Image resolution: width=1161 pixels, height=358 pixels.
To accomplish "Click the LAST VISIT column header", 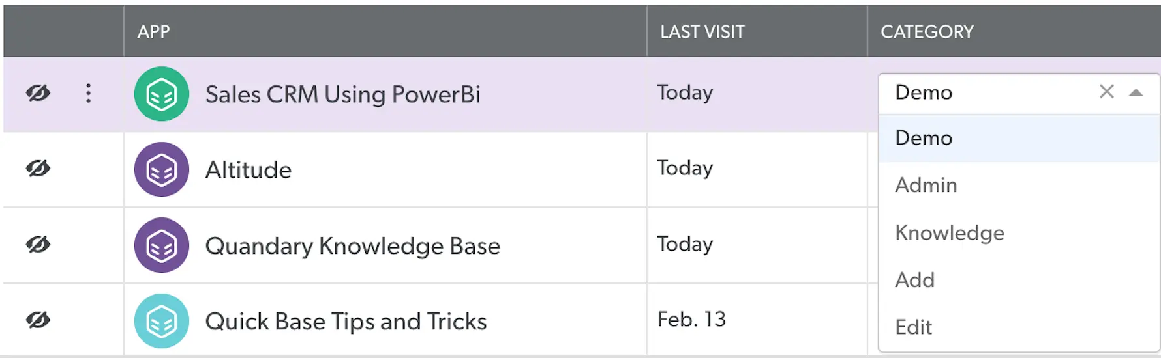I will point(702,32).
